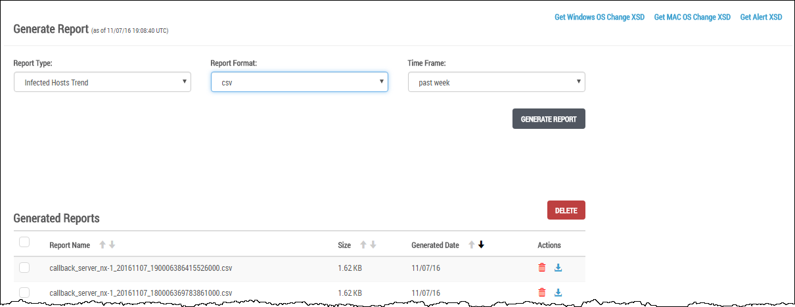Viewport: 795px width, 307px height.
Task: Select file name callback_server_nx-1_20161107_190006386415526000.csv
Action: pos(141,268)
